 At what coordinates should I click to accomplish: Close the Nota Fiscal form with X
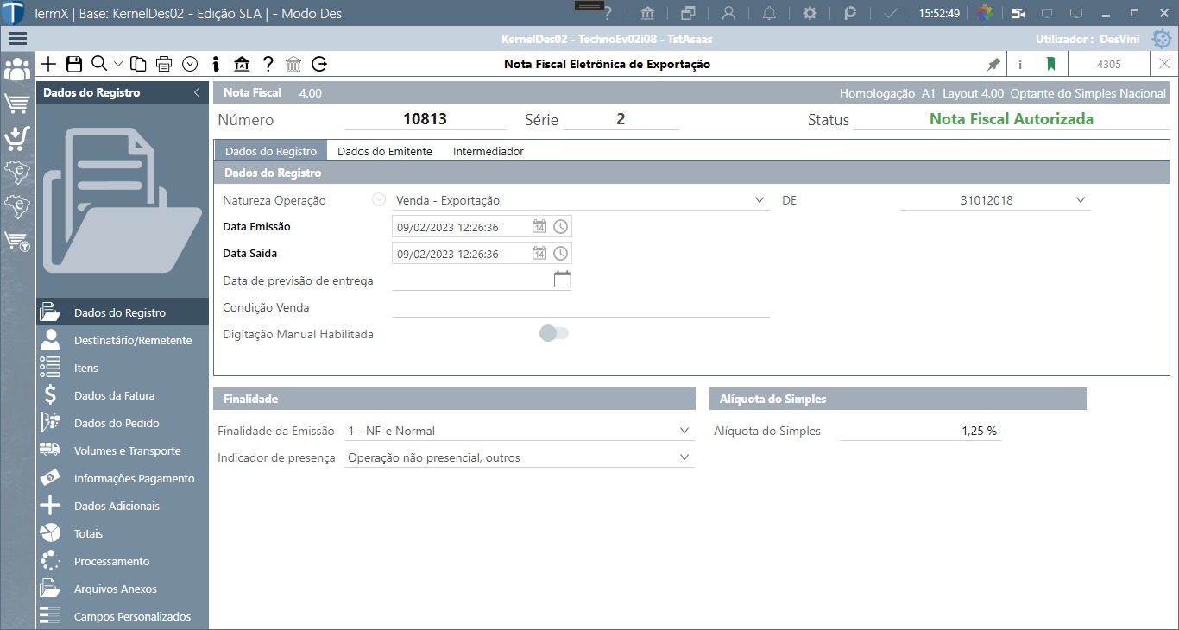pos(1164,64)
